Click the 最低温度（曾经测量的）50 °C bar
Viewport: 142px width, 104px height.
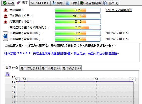(78, 39)
